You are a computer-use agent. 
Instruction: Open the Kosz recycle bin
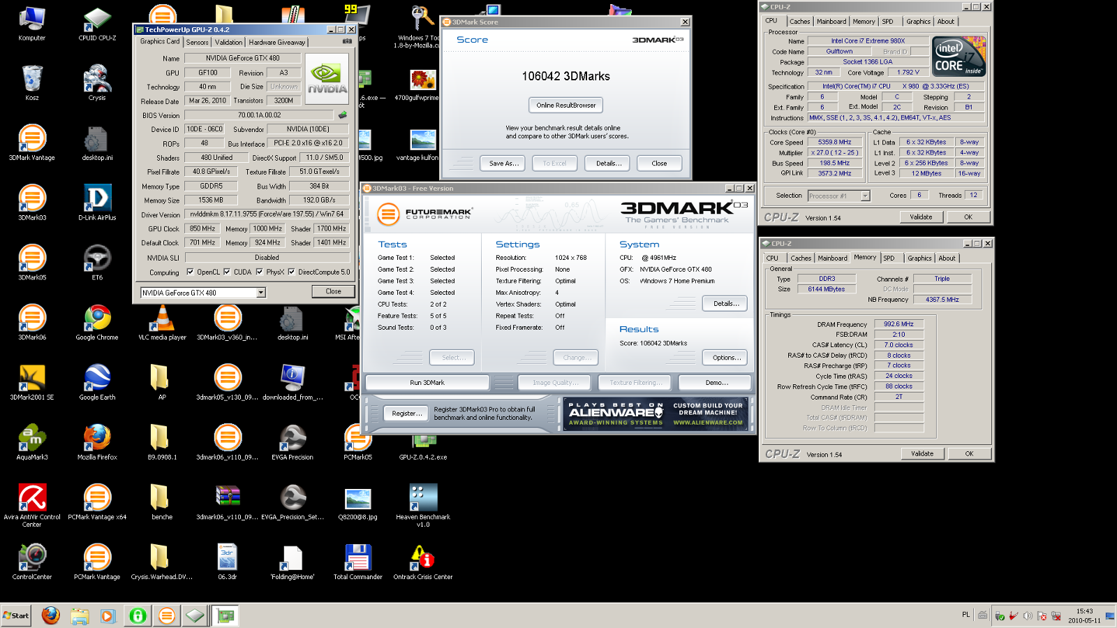(32, 82)
